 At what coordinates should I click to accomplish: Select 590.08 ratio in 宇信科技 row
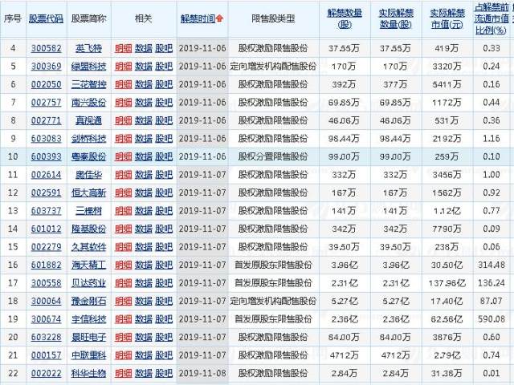click(492, 319)
